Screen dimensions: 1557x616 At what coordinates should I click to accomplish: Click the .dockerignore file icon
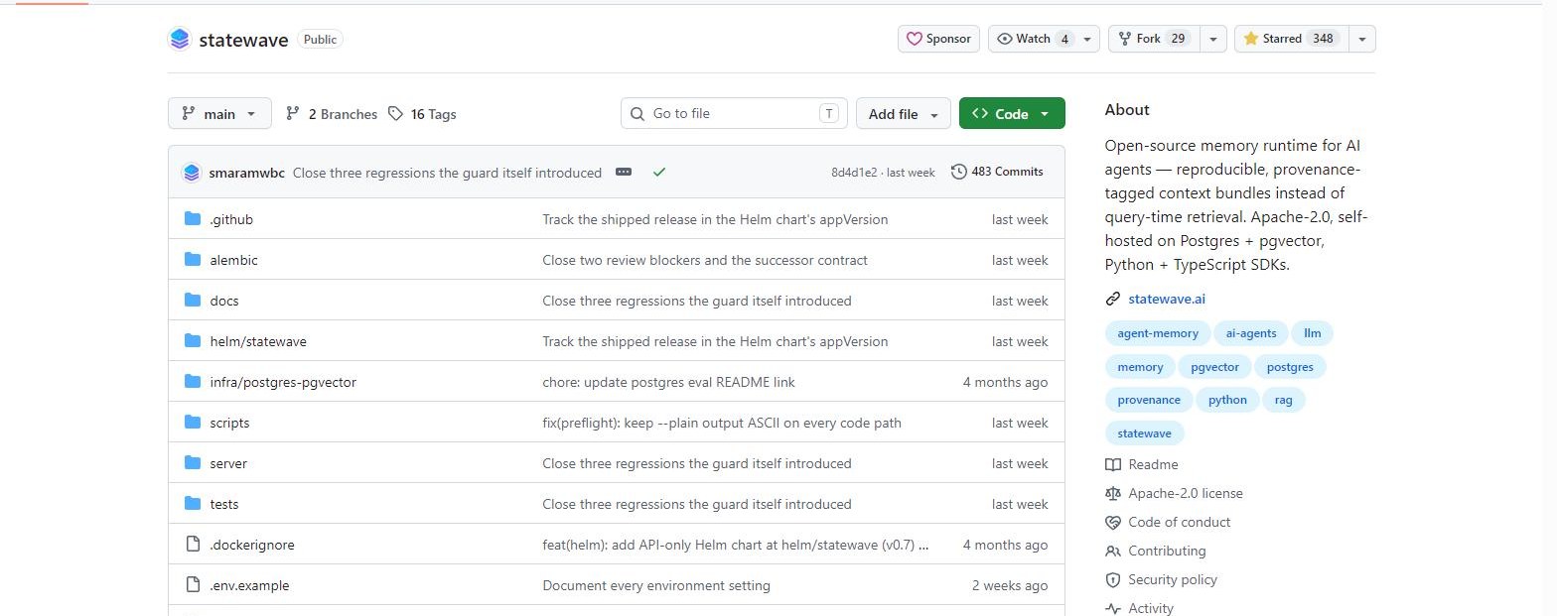[193, 545]
